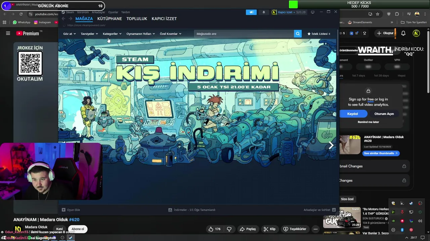Open more actions three-dot menu under video
This screenshot has width=430, height=241.
[315, 229]
